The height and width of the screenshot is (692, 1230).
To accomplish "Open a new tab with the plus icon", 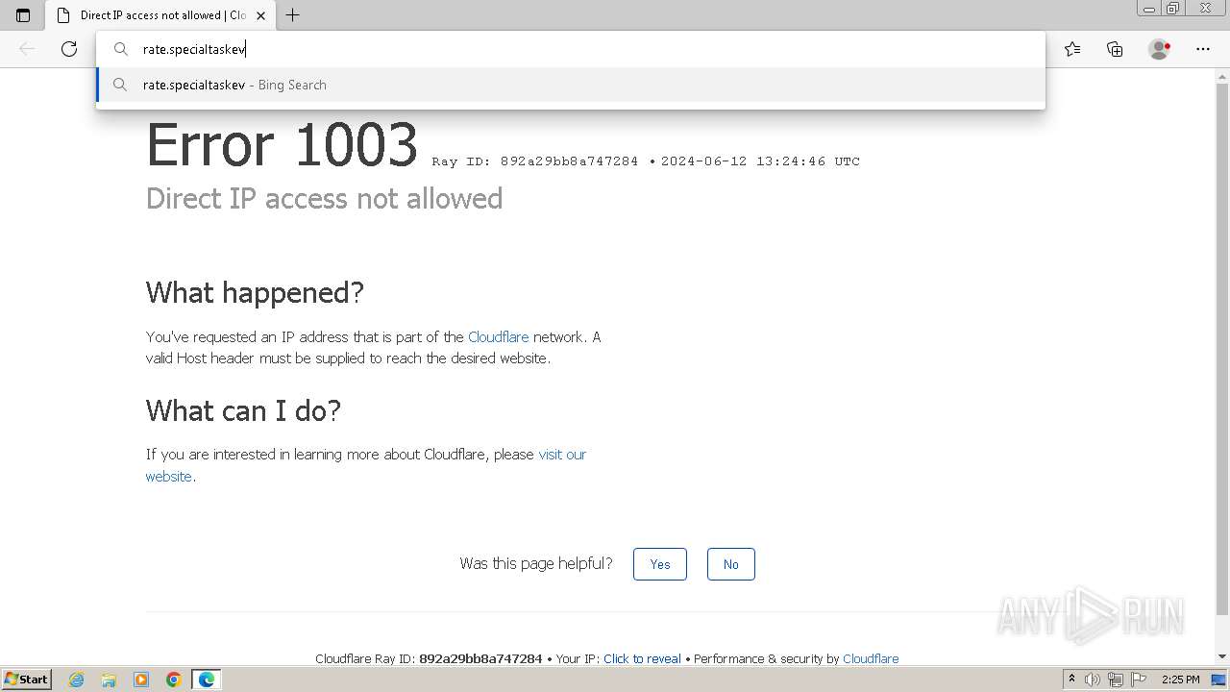I will tap(293, 15).
